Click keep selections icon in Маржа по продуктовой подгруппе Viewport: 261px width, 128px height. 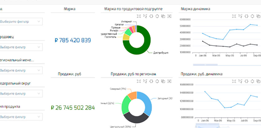pos(163,16)
